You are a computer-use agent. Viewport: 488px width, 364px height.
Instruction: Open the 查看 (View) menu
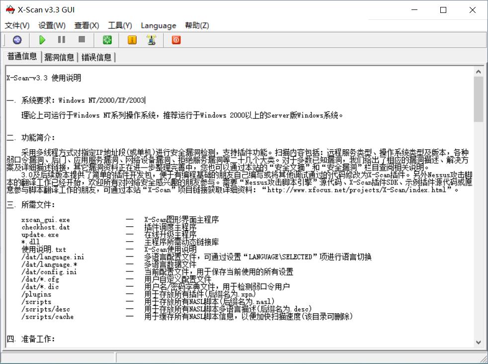pyautogui.click(x=86, y=25)
